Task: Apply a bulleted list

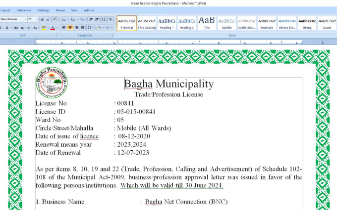Action: [64, 19]
